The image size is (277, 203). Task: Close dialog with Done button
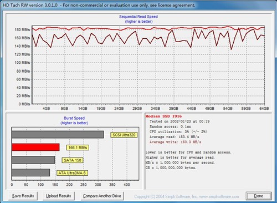tap(259, 196)
